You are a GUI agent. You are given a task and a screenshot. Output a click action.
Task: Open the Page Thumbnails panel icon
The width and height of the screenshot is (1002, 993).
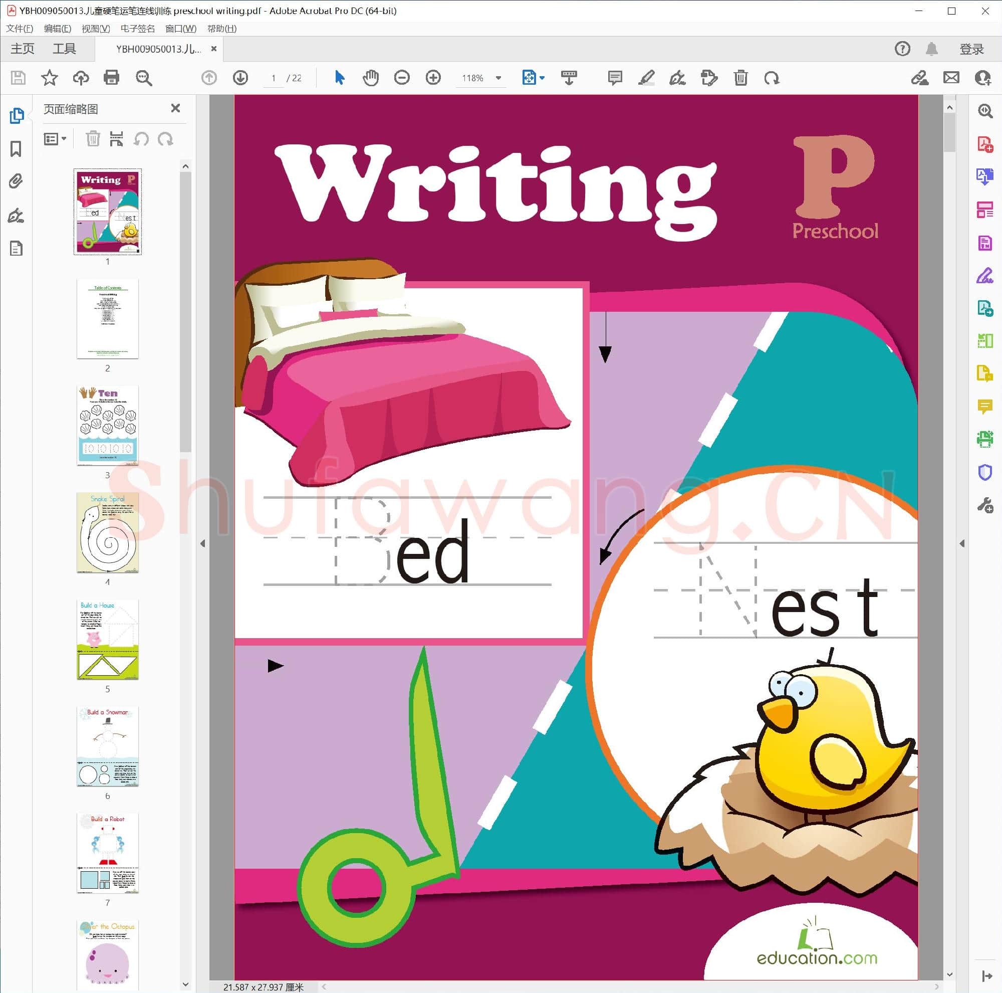[x=16, y=116]
